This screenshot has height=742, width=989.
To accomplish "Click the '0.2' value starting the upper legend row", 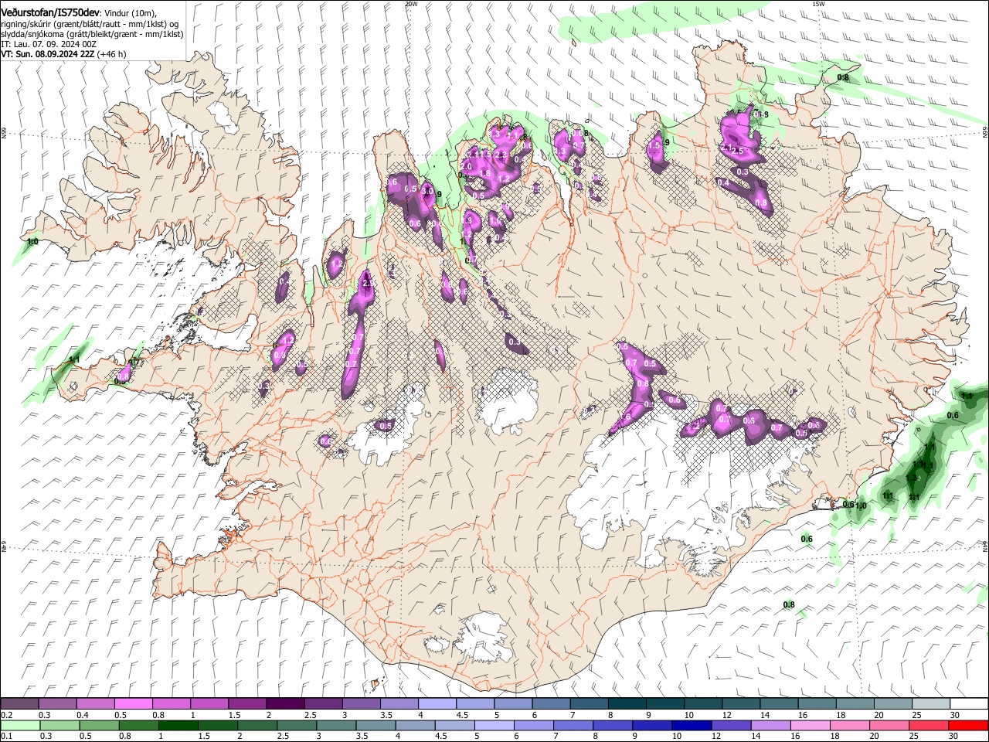I will [7, 715].
